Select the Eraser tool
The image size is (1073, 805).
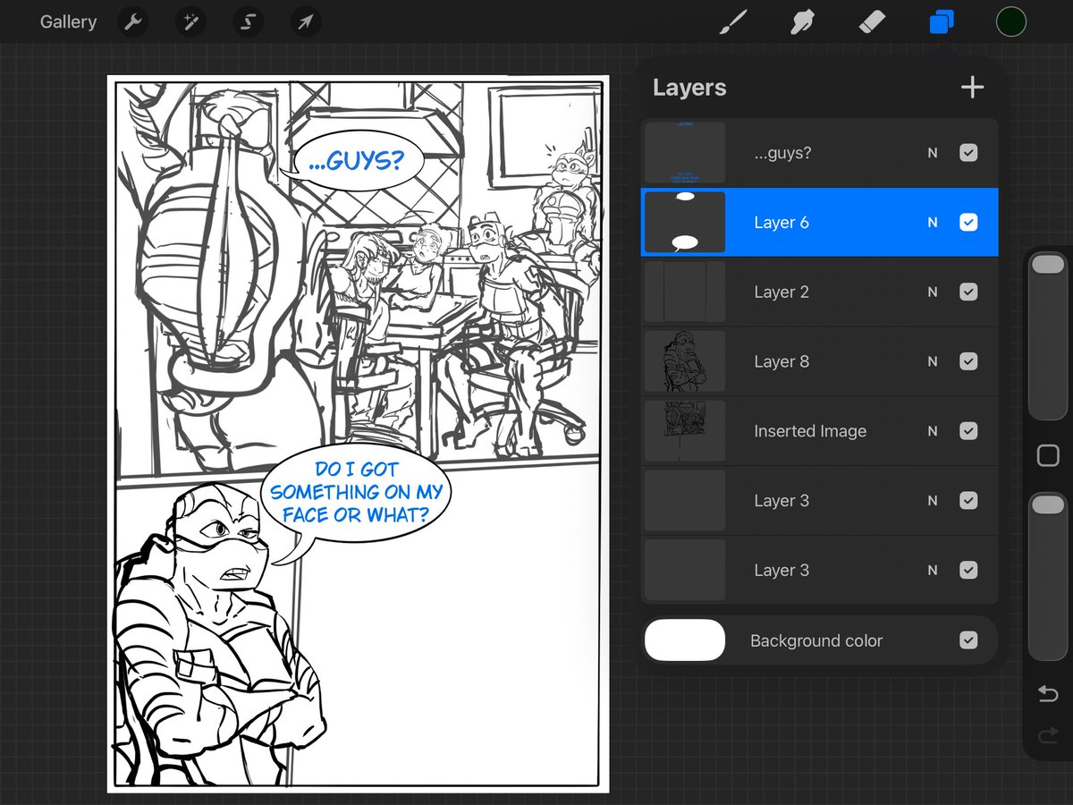(x=872, y=22)
